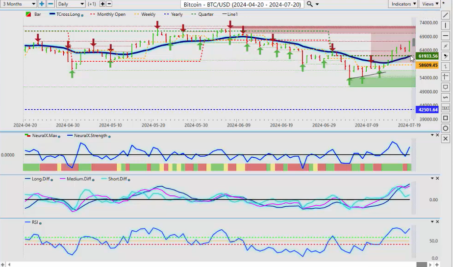Open the 3 Months range dropdown
453x267 pixels.
[x=19, y=4]
